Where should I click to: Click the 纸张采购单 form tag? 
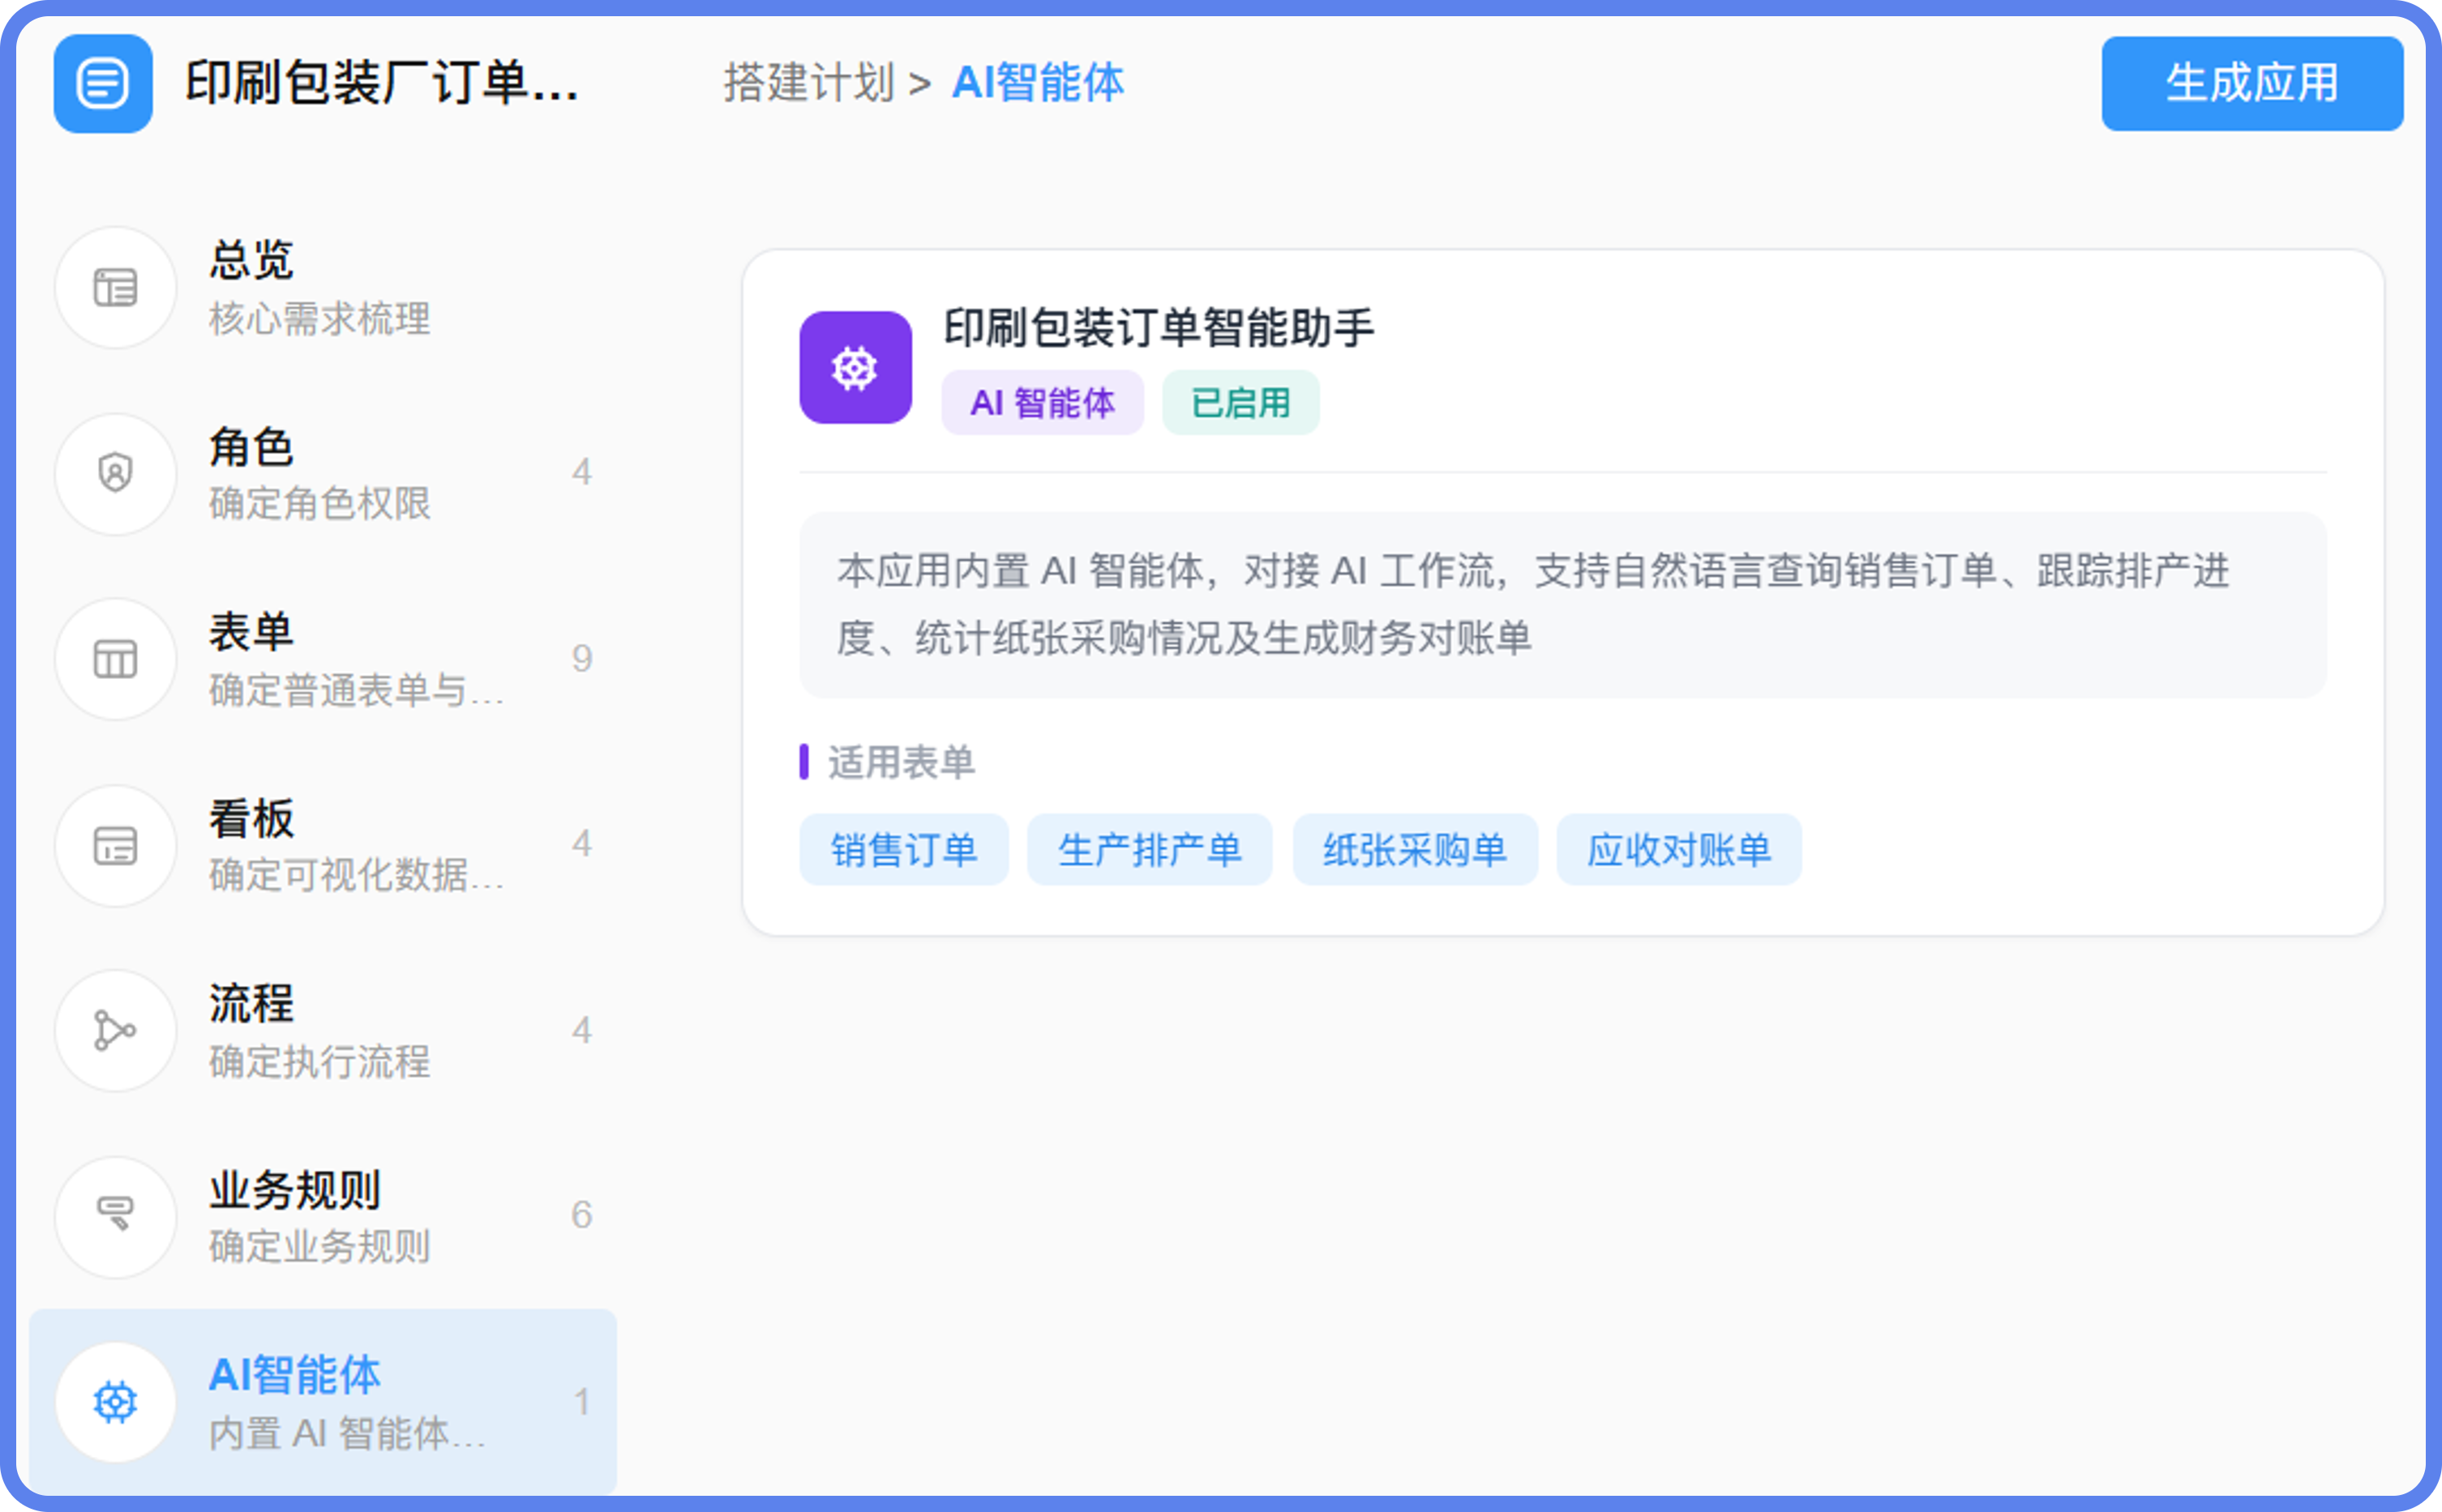(x=1416, y=850)
